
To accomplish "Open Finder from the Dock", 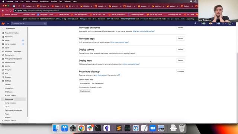I will 56,128.
